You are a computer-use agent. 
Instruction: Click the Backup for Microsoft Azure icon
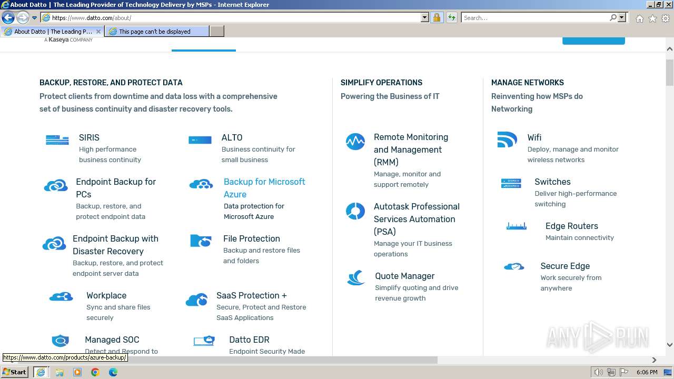point(201,184)
